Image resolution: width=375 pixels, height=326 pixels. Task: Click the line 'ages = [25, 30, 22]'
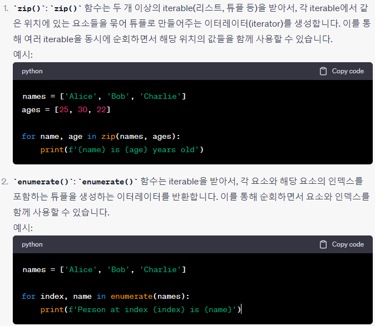66,110
